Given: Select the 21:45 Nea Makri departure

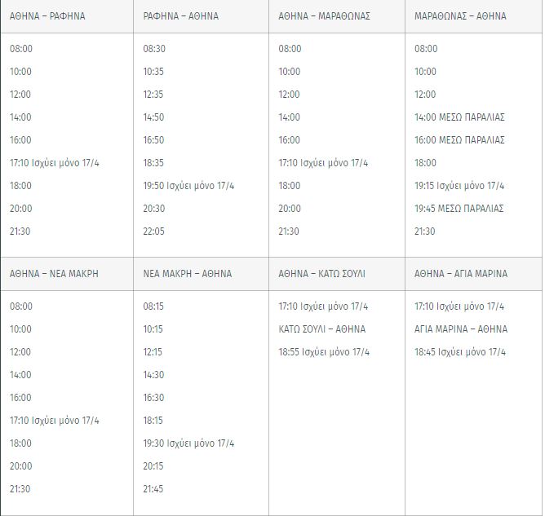Looking at the screenshot, I should (x=153, y=489).
